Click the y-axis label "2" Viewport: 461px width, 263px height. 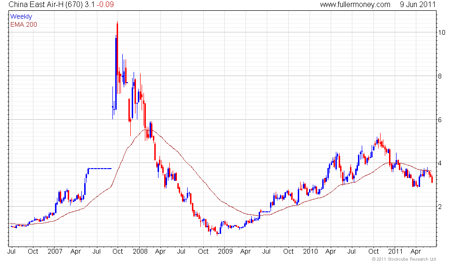point(440,207)
